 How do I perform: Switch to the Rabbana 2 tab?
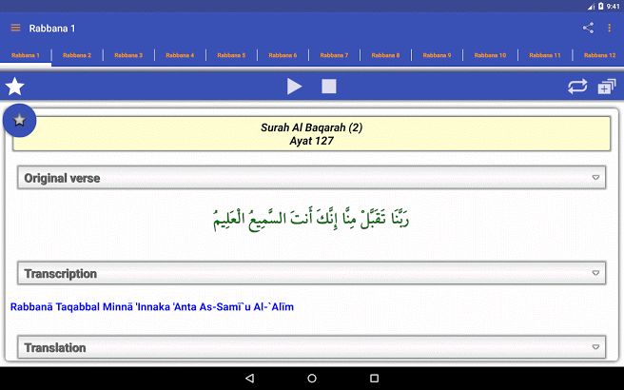[77, 55]
